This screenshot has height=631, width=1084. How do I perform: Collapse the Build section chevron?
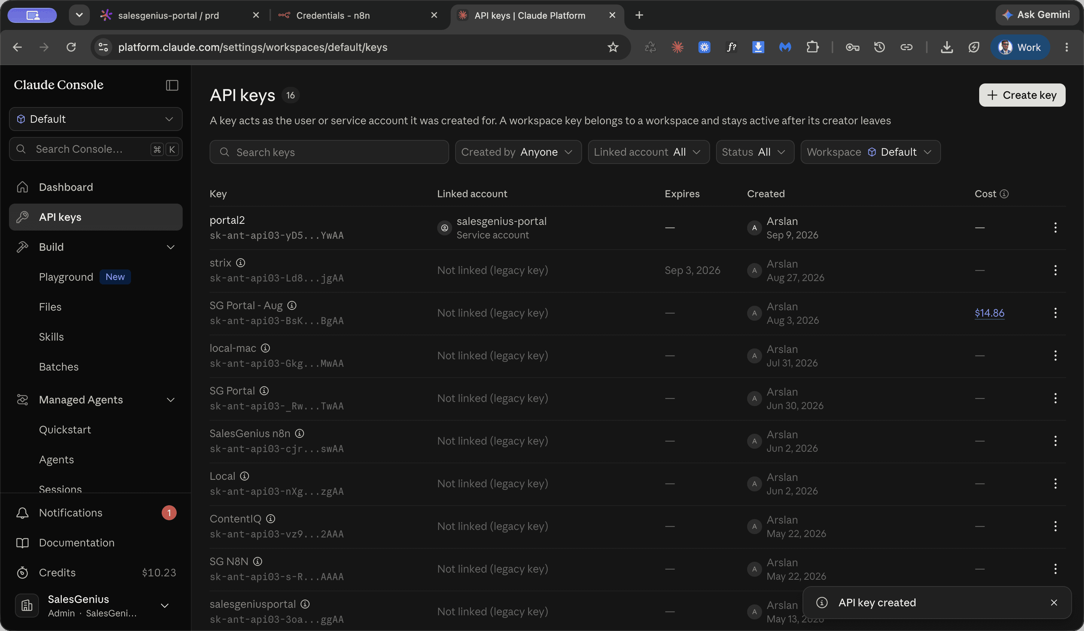point(171,247)
